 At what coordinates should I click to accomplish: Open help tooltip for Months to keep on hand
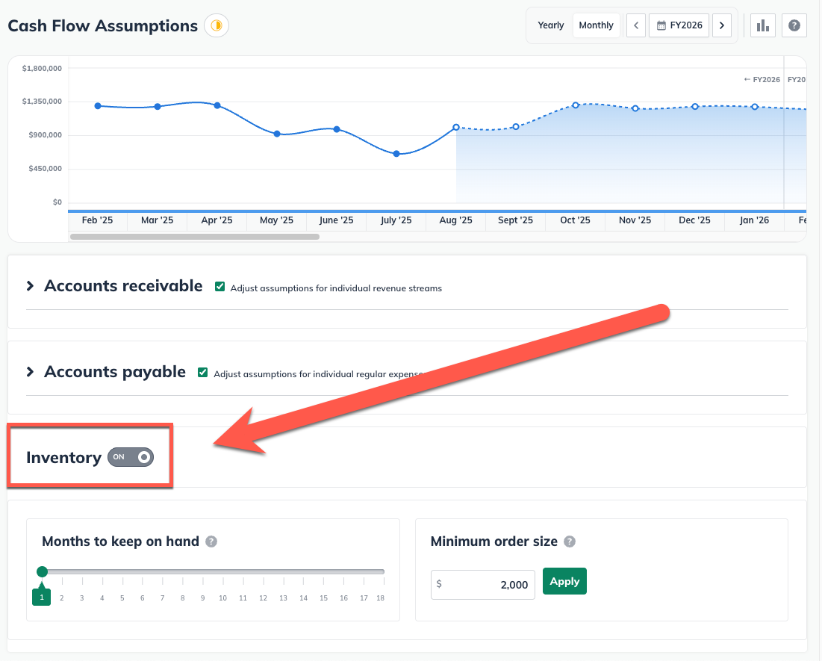[x=211, y=541]
